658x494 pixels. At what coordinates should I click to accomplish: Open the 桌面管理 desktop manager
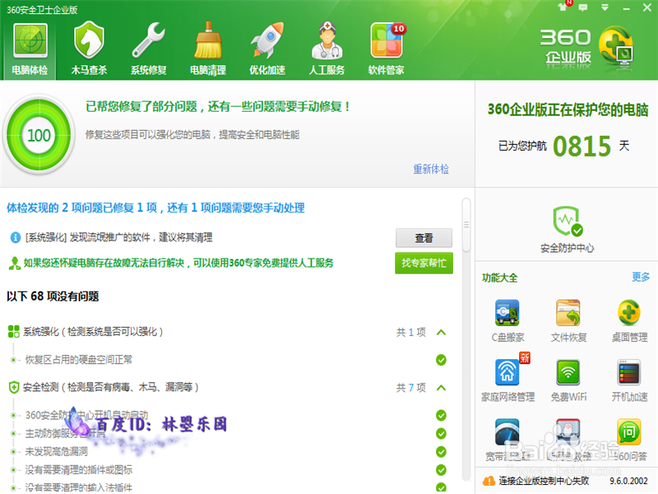[x=628, y=319]
